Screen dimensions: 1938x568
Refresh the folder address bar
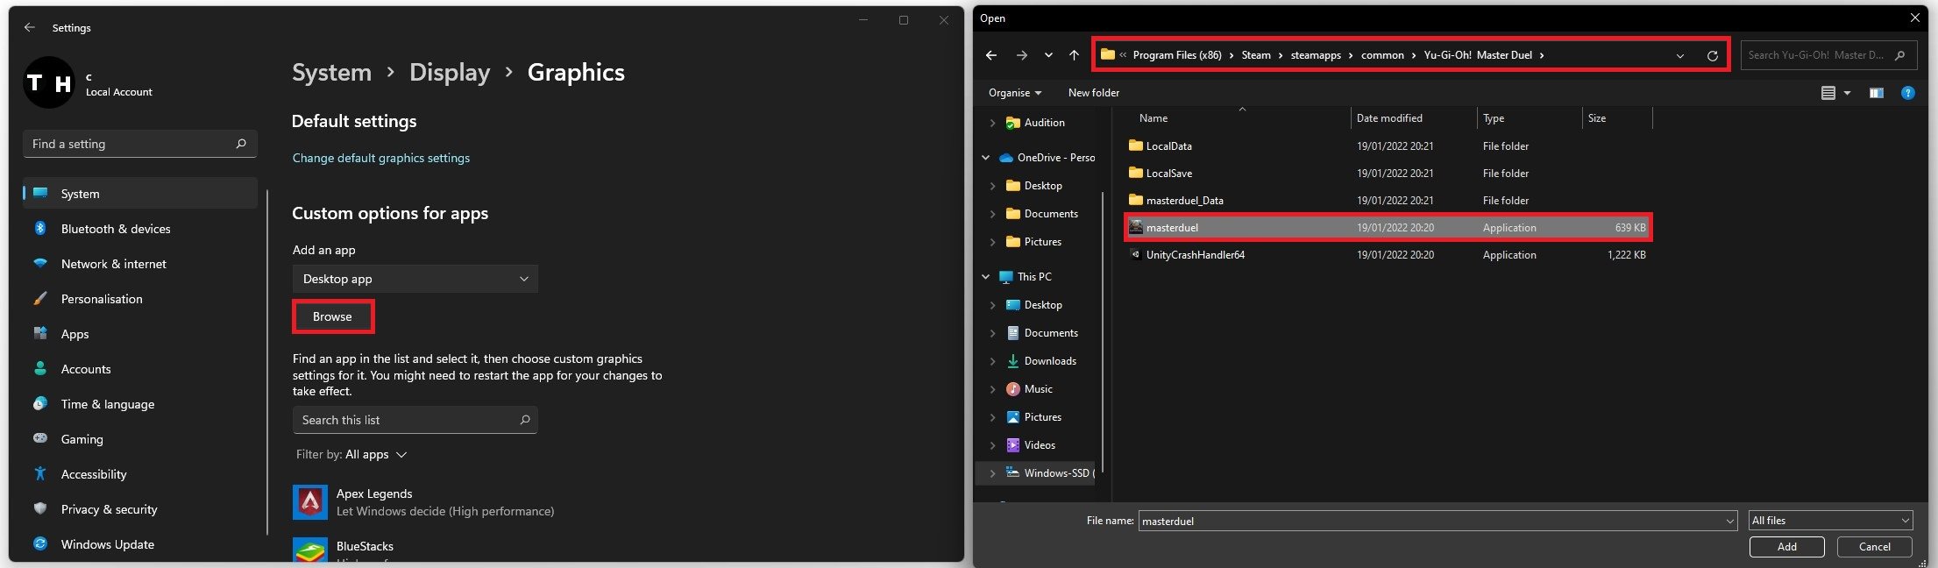point(1712,55)
